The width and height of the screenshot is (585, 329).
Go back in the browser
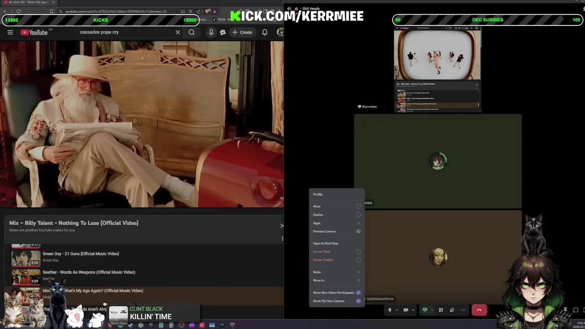click(5, 11)
